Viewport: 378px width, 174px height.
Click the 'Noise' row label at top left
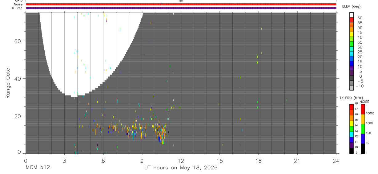tap(18, 4)
